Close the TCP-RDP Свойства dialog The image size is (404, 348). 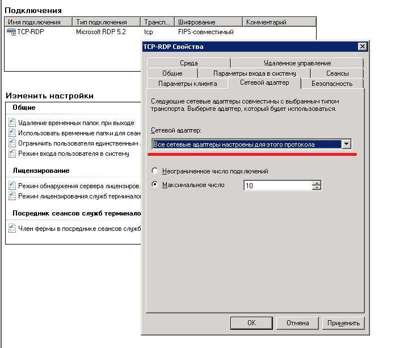point(362,47)
